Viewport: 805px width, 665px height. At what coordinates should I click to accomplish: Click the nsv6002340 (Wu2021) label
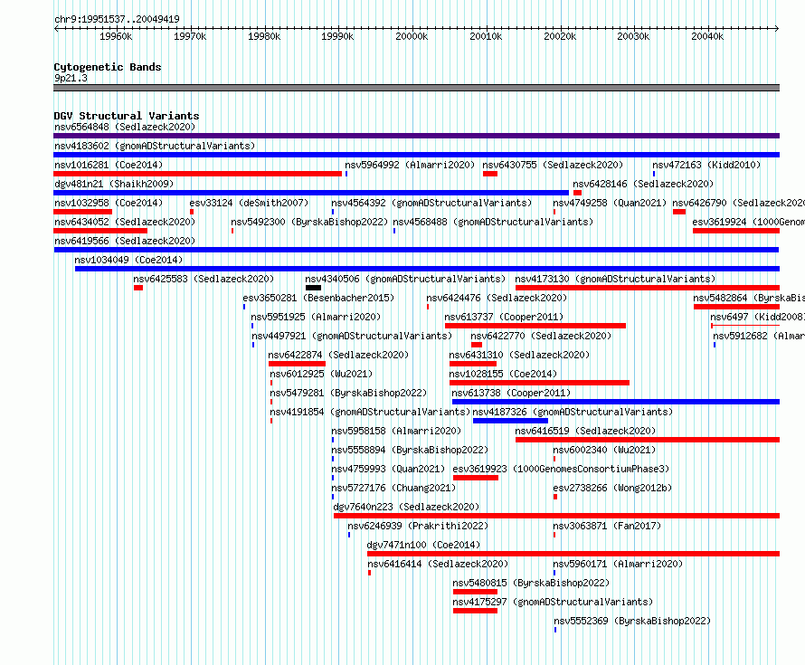click(604, 450)
